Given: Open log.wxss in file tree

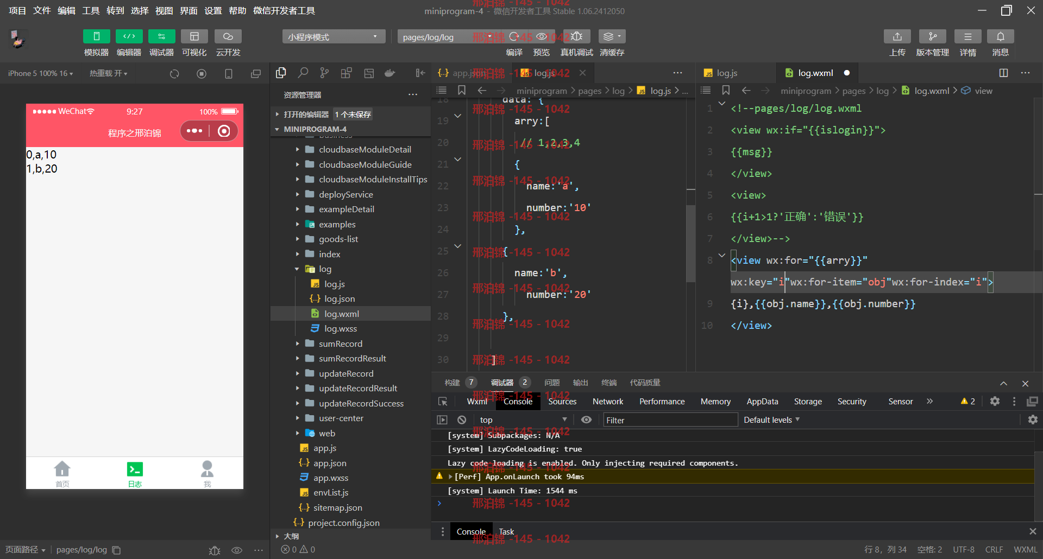Looking at the screenshot, I should (350, 328).
